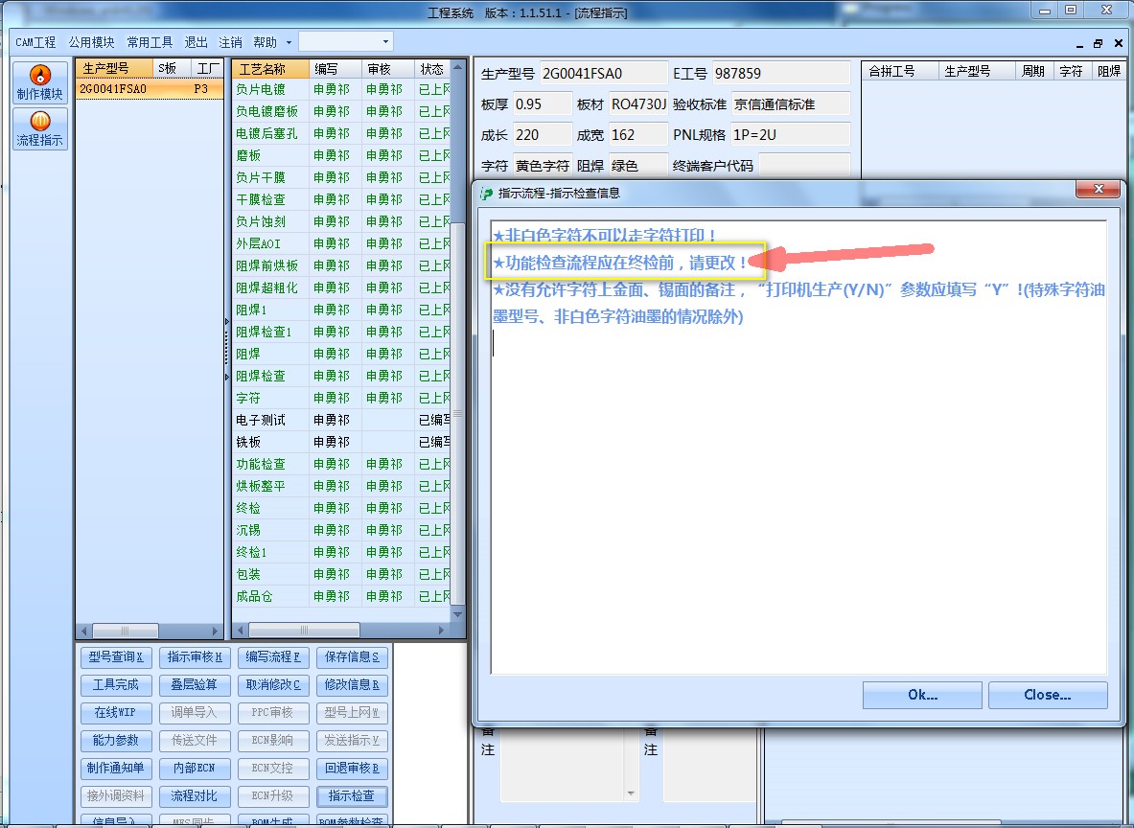Click the PNL规格 field 1P=2U
The width and height of the screenshot is (1134, 828).
coord(791,134)
